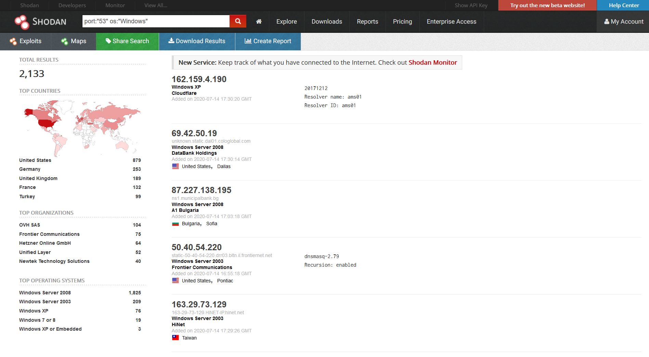Open the Pricing menu item

click(402, 22)
